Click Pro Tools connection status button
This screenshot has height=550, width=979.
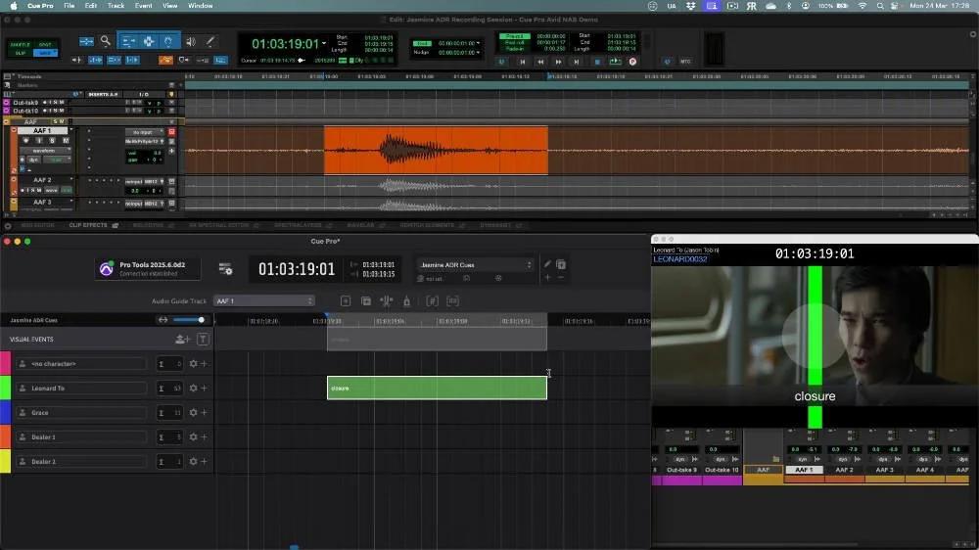tap(148, 269)
